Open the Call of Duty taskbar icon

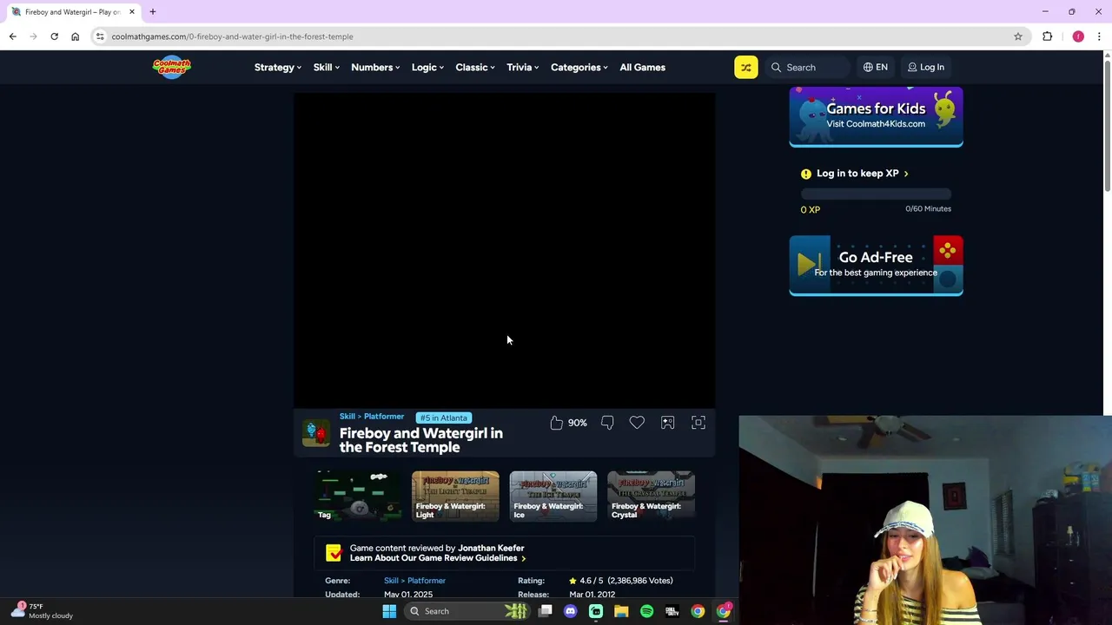point(672,611)
